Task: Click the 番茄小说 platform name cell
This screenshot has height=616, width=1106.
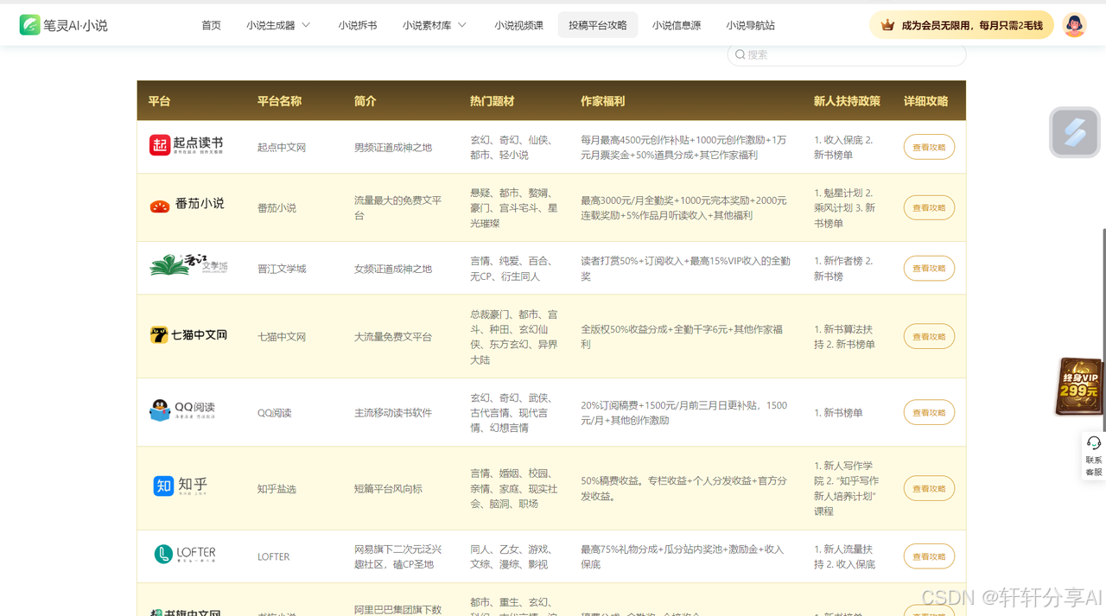Action: click(x=276, y=208)
